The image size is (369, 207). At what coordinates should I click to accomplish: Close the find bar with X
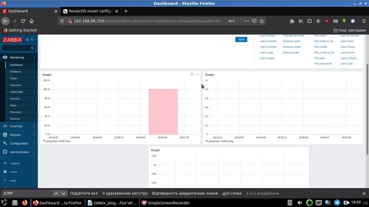pyautogui.click(x=364, y=193)
